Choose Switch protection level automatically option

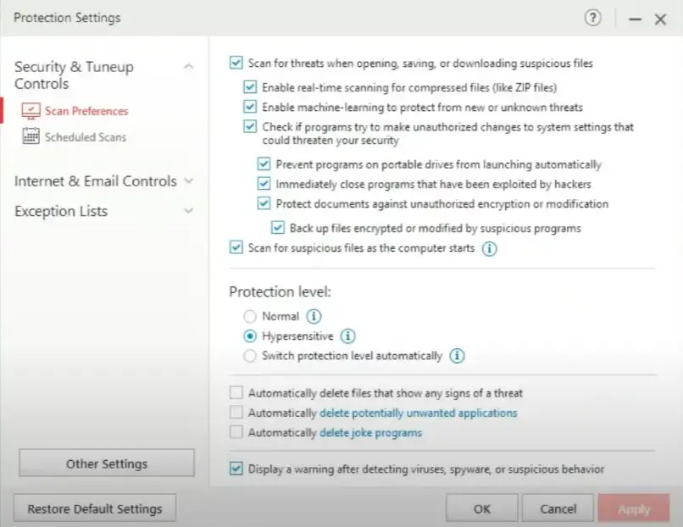pos(249,356)
